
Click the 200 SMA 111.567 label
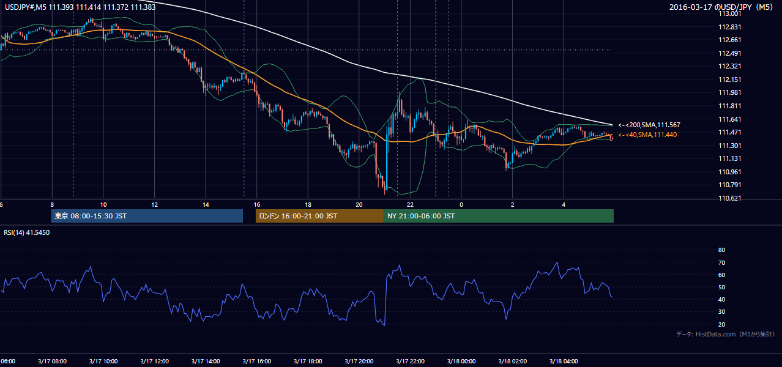[649, 125]
